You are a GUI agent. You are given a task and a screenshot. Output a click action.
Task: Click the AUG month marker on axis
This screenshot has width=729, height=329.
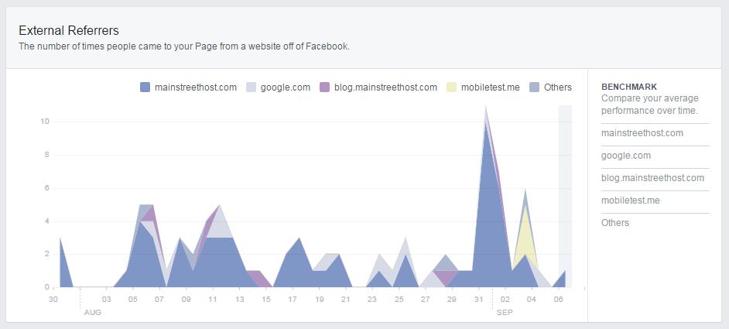pos(92,313)
